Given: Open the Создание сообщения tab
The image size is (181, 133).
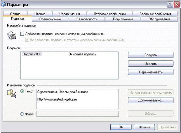Looking at the screenshot, I should click(155, 14).
